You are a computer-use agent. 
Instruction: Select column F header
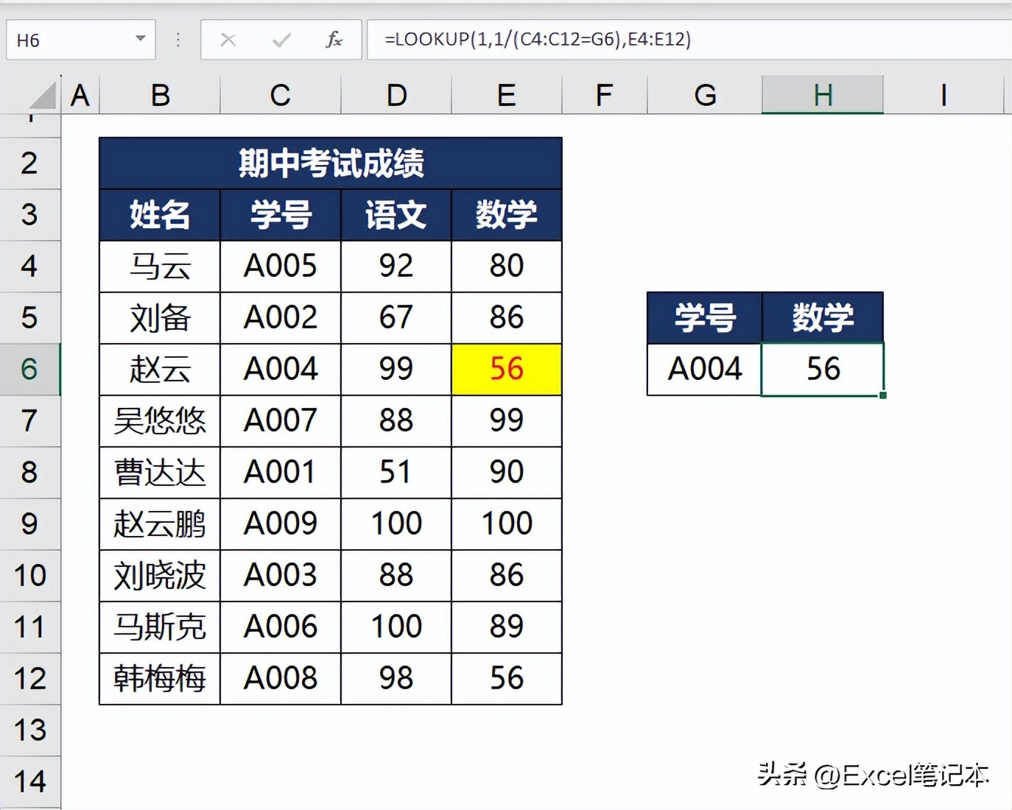point(605,96)
